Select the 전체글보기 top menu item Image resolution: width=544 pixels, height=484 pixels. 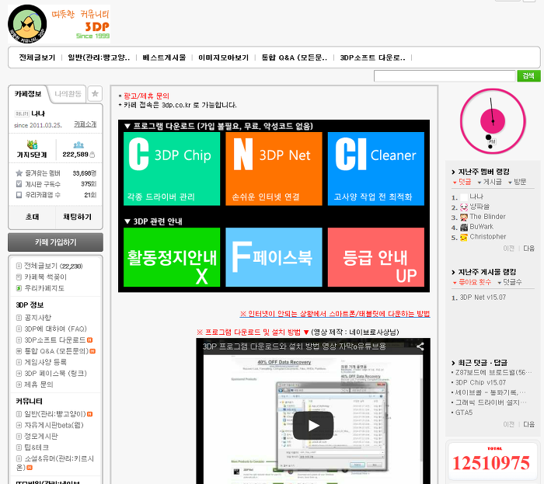[x=37, y=57]
